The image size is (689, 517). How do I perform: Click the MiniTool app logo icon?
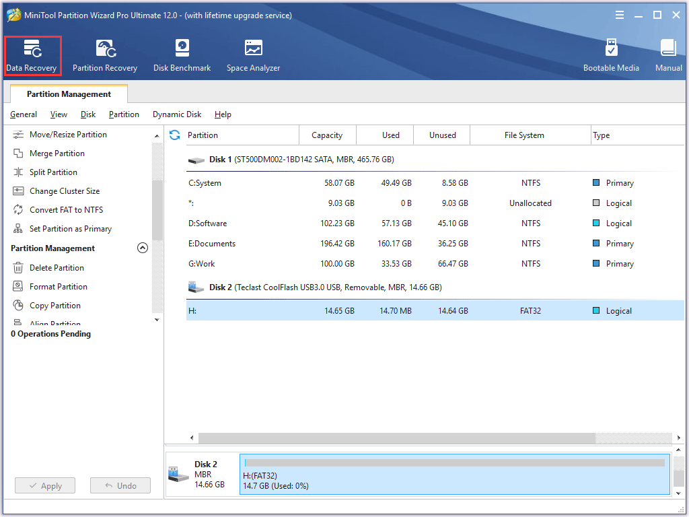tap(14, 15)
